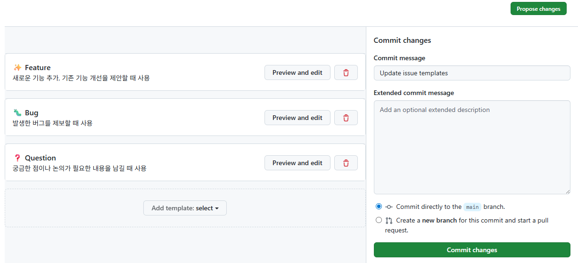Click the sparkles emoji beside Feature

pyautogui.click(x=17, y=68)
